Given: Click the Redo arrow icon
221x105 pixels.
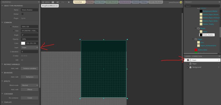Looking at the screenshot, I should [63, 2].
